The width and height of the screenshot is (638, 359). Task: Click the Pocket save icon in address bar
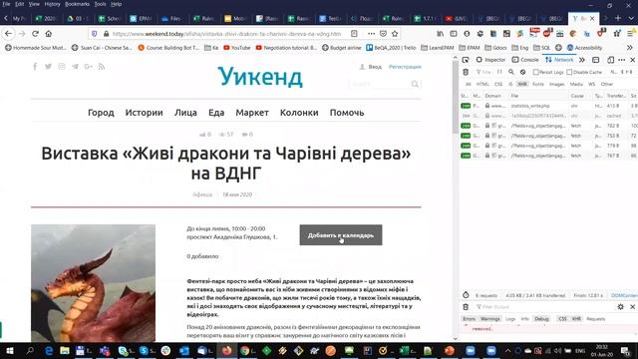(383, 34)
